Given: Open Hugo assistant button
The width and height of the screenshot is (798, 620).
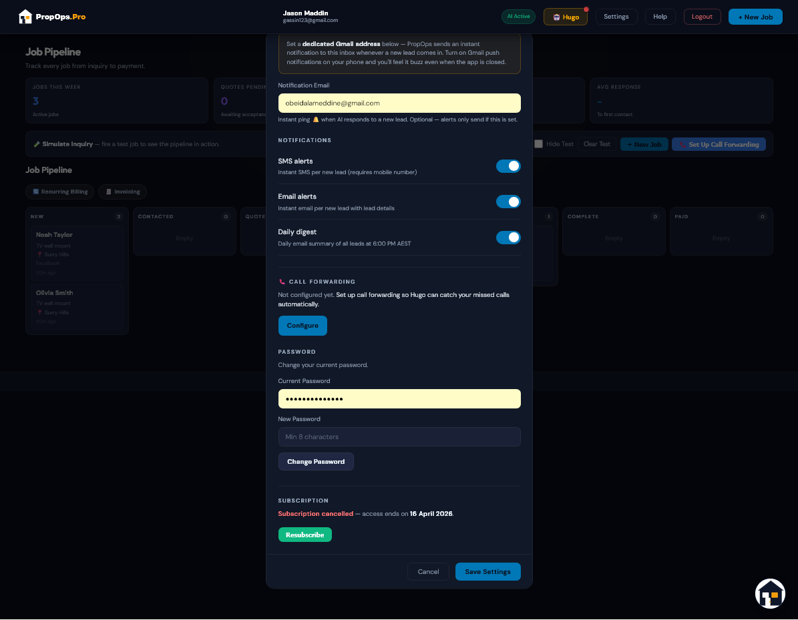Looking at the screenshot, I should point(566,17).
